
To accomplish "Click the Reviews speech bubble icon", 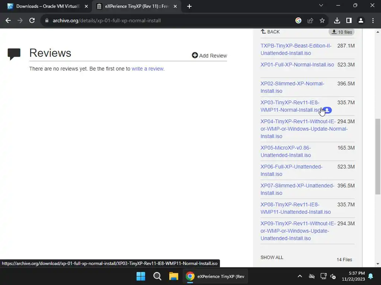I will (14, 54).
